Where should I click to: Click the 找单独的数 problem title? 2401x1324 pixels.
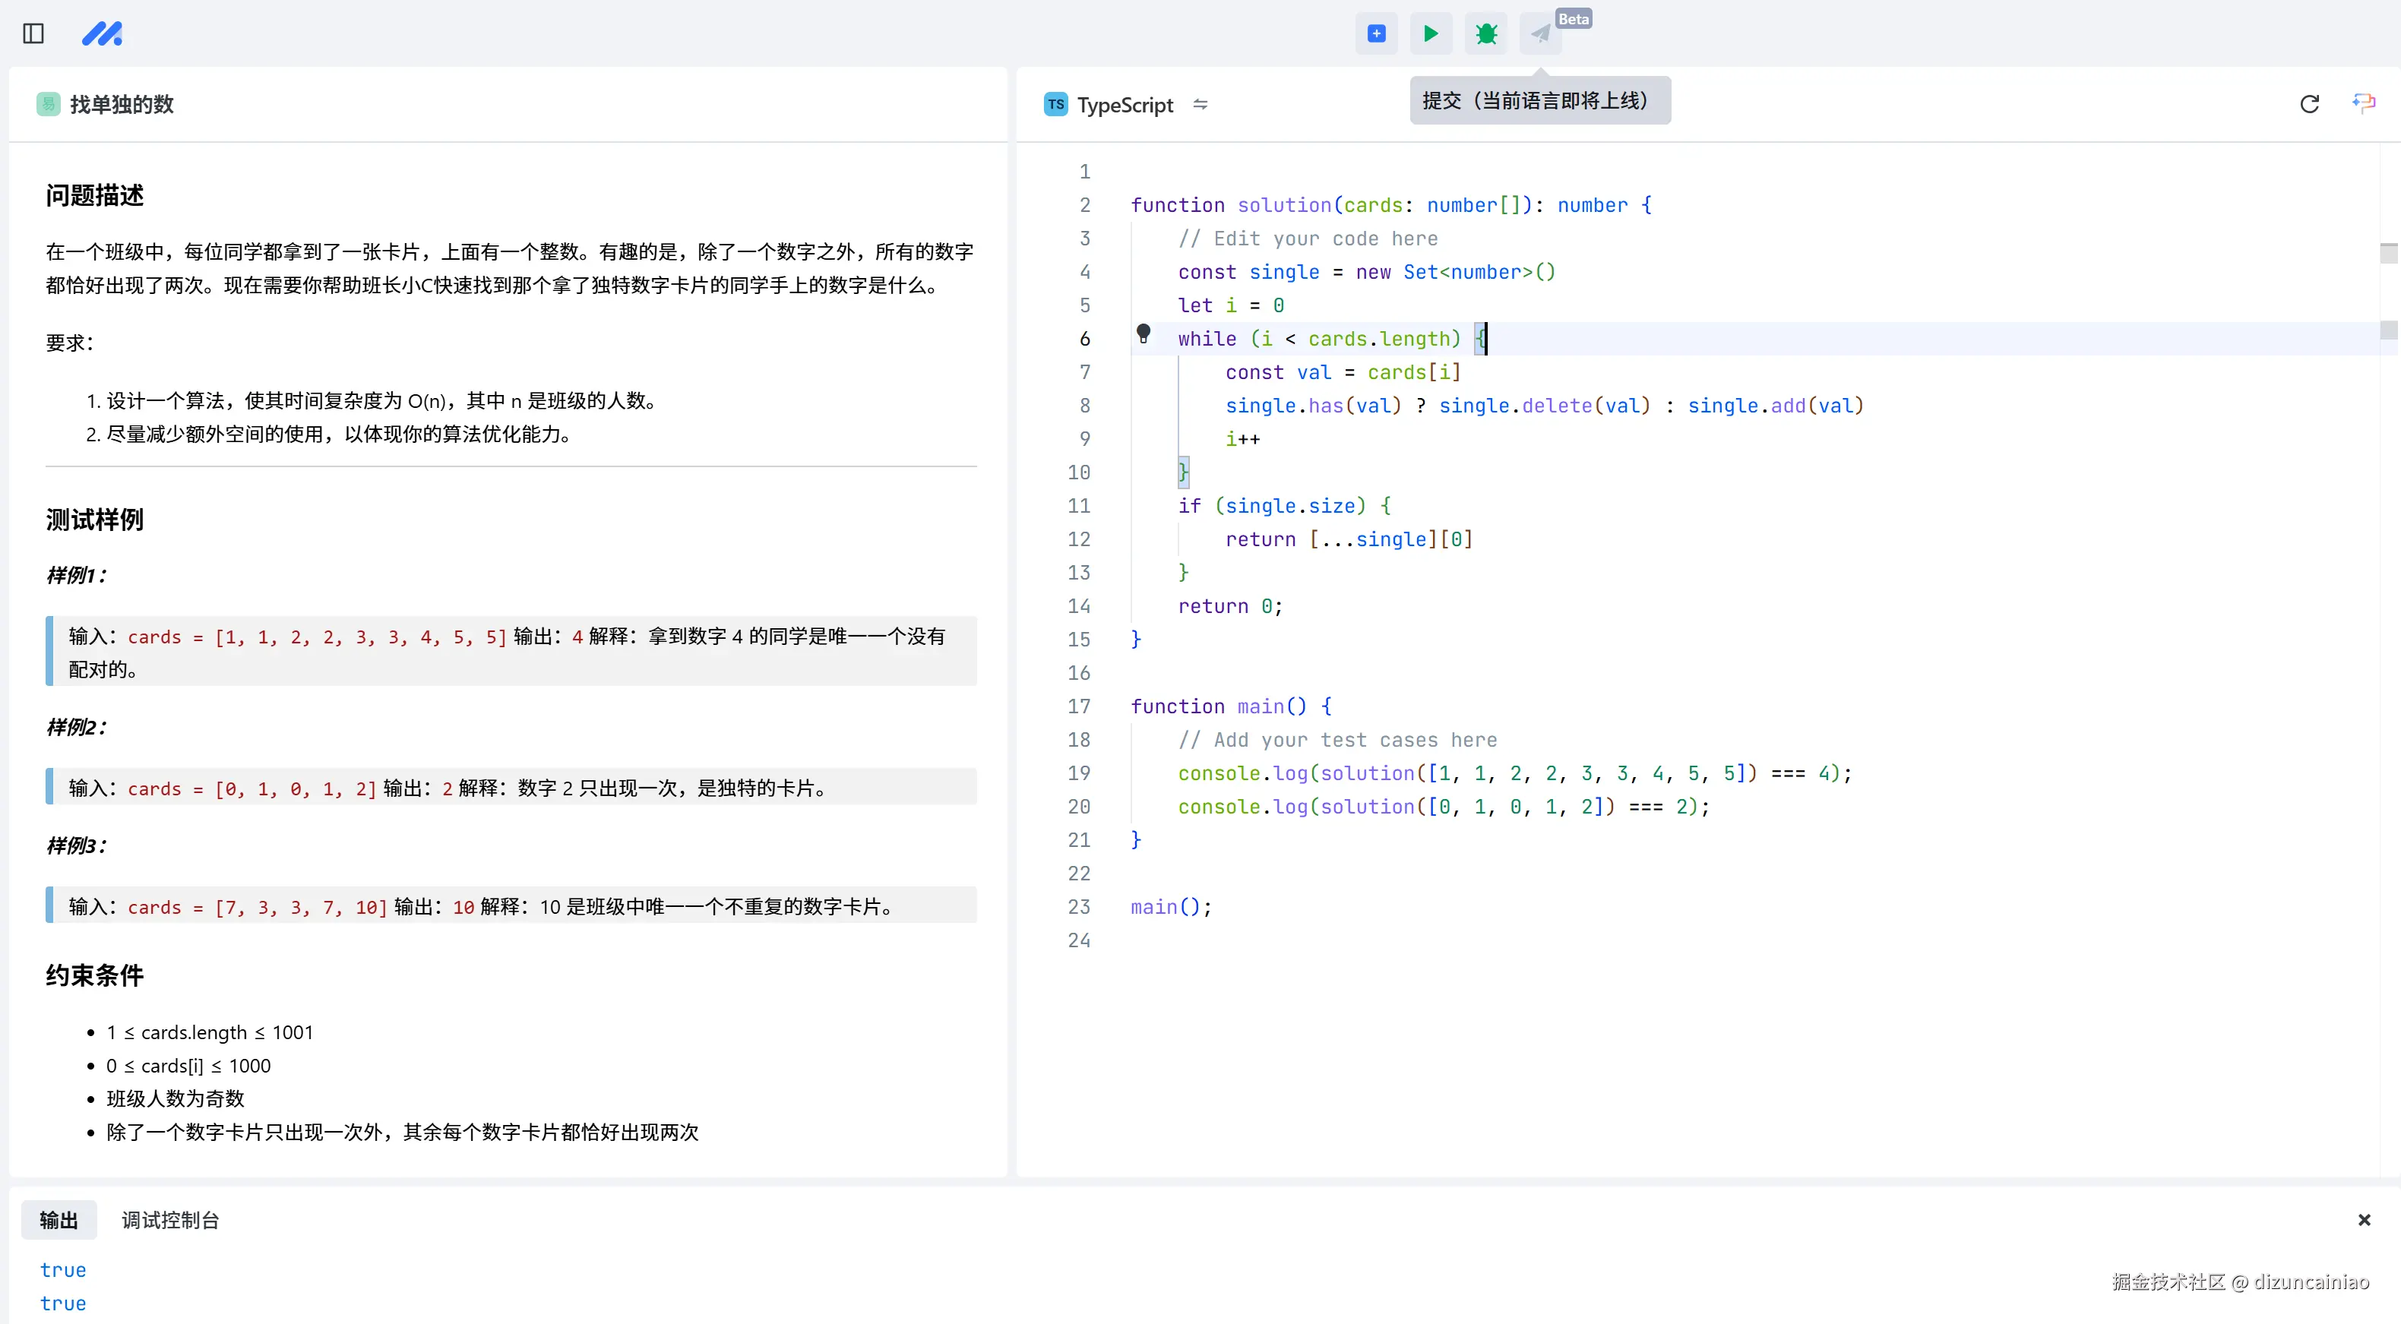pyautogui.click(x=122, y=104)
